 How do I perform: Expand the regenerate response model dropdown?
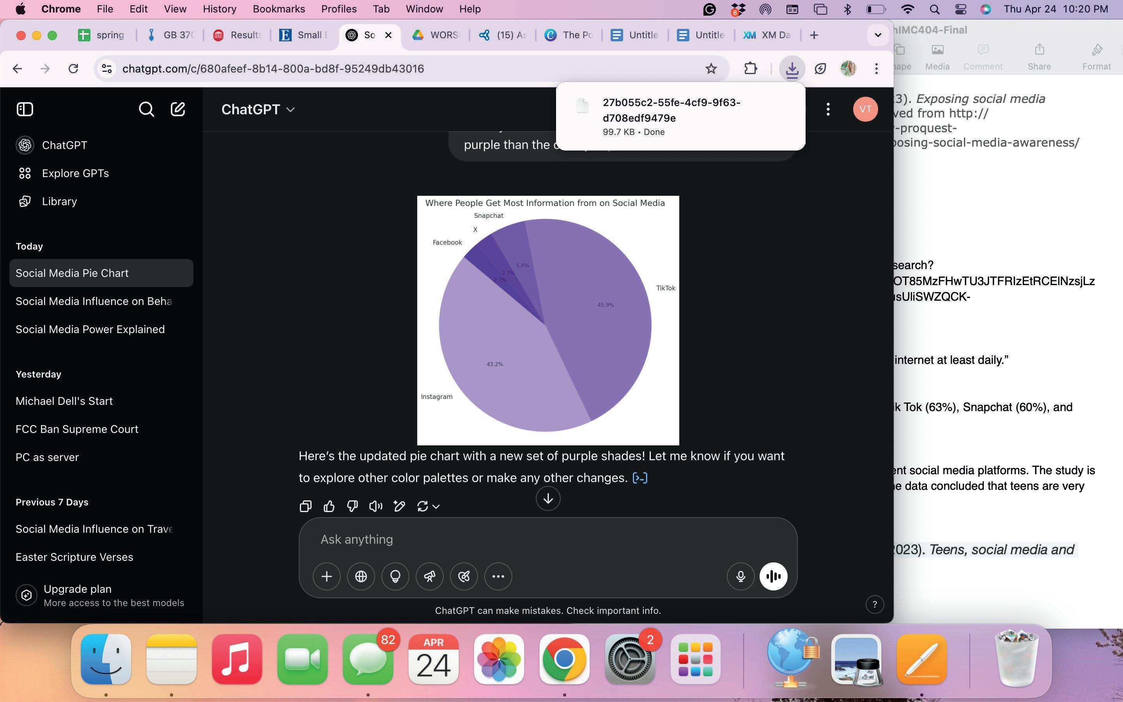click(x=436, y=507)
